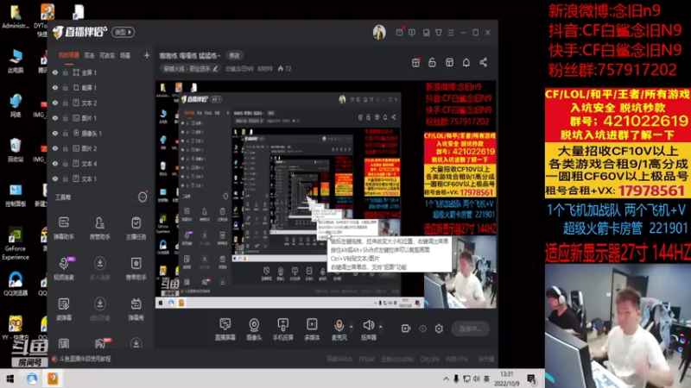691x388 pixels.
Task: Select the 截屏 1 source row
Action: [x=100, y=88]
